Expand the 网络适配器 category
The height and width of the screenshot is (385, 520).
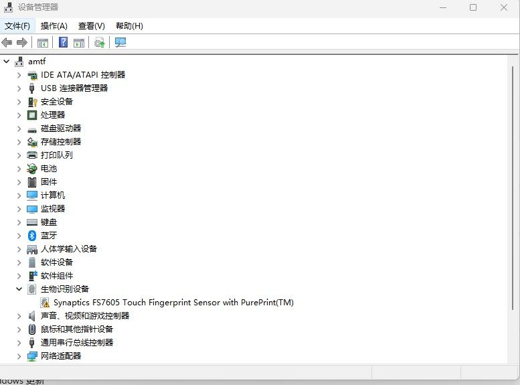tap(19, 356)
